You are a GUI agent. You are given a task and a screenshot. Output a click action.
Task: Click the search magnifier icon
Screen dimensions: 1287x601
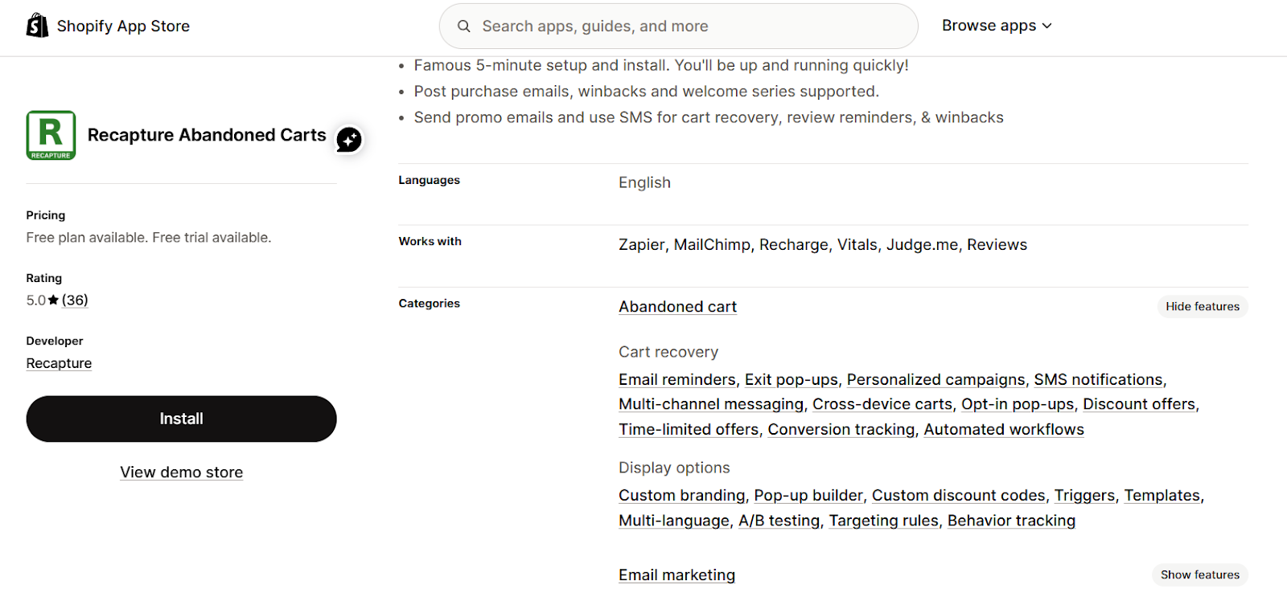pyautogui.click(x=464, y=26)
